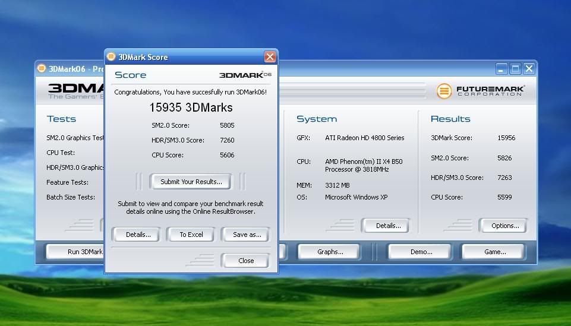Maximize the 3DMark06 main window
This screenshot has height=326, width=571.
click(515, 69)
